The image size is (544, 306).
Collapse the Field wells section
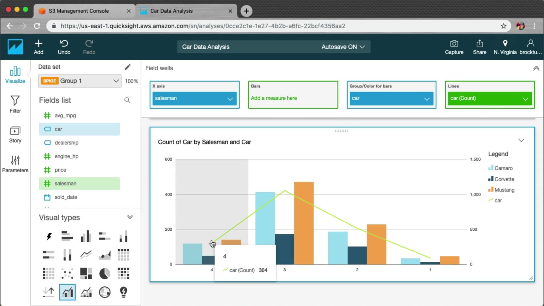(536, 68)
